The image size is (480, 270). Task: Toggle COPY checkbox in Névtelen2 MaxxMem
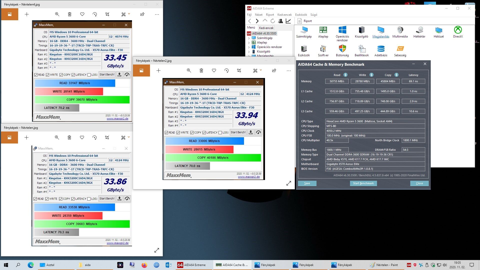coord(192,132)
